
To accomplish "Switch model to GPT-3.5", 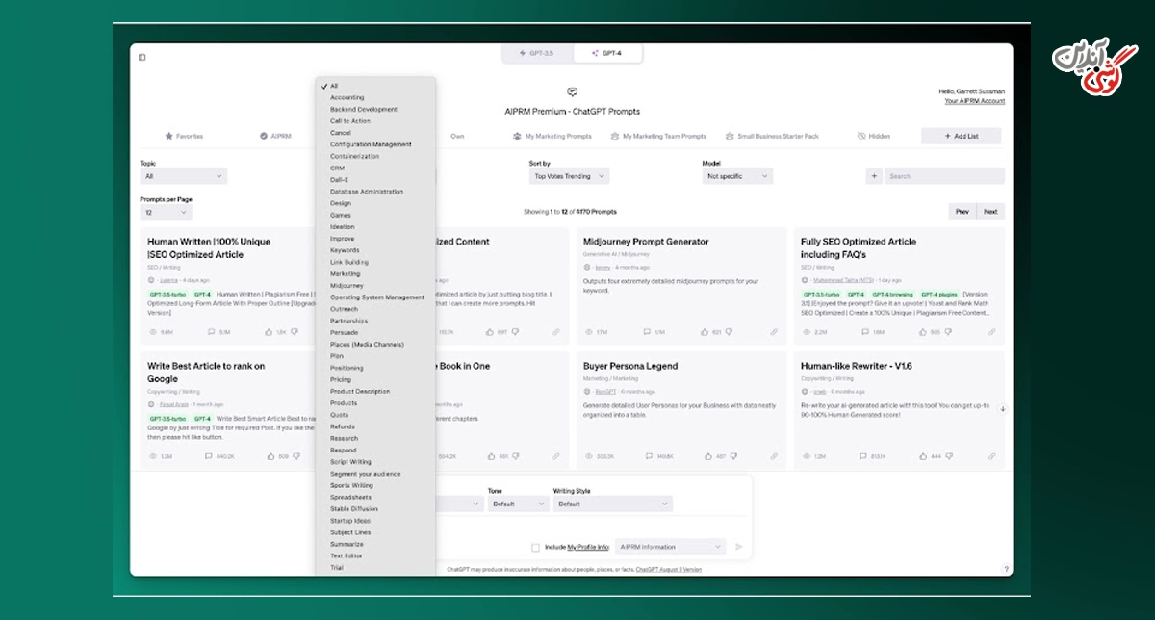I will tap(537, 54).
